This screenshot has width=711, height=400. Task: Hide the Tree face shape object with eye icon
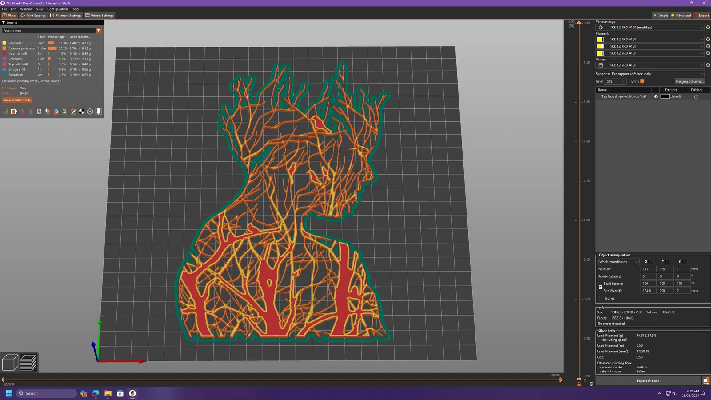[655, 96]
